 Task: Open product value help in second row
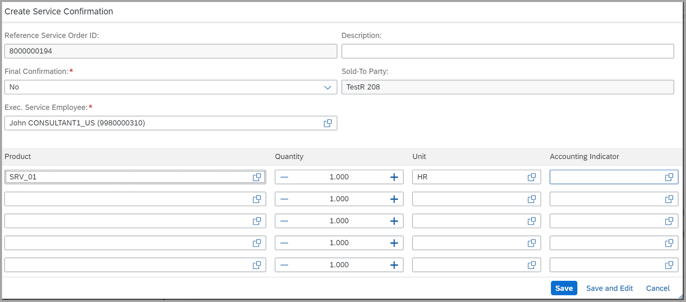click(x=257, y=199)
